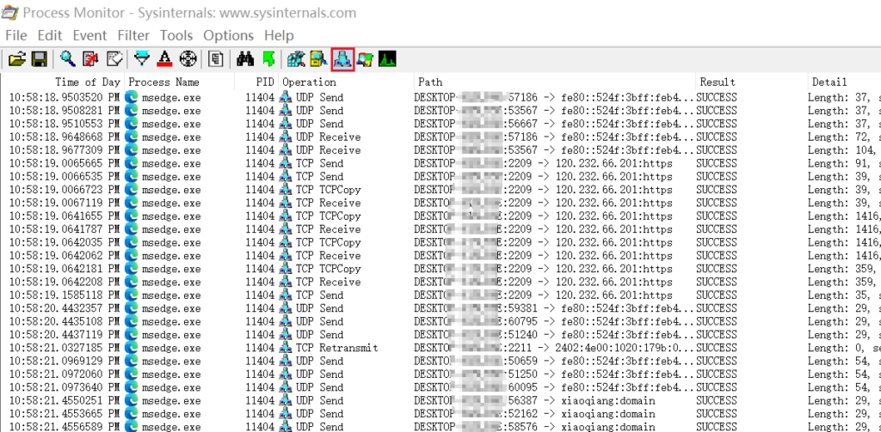Select time cell 10:58:19.0066535 PM
The height and width of the screenshot is (432, 881).
point(65,176)
